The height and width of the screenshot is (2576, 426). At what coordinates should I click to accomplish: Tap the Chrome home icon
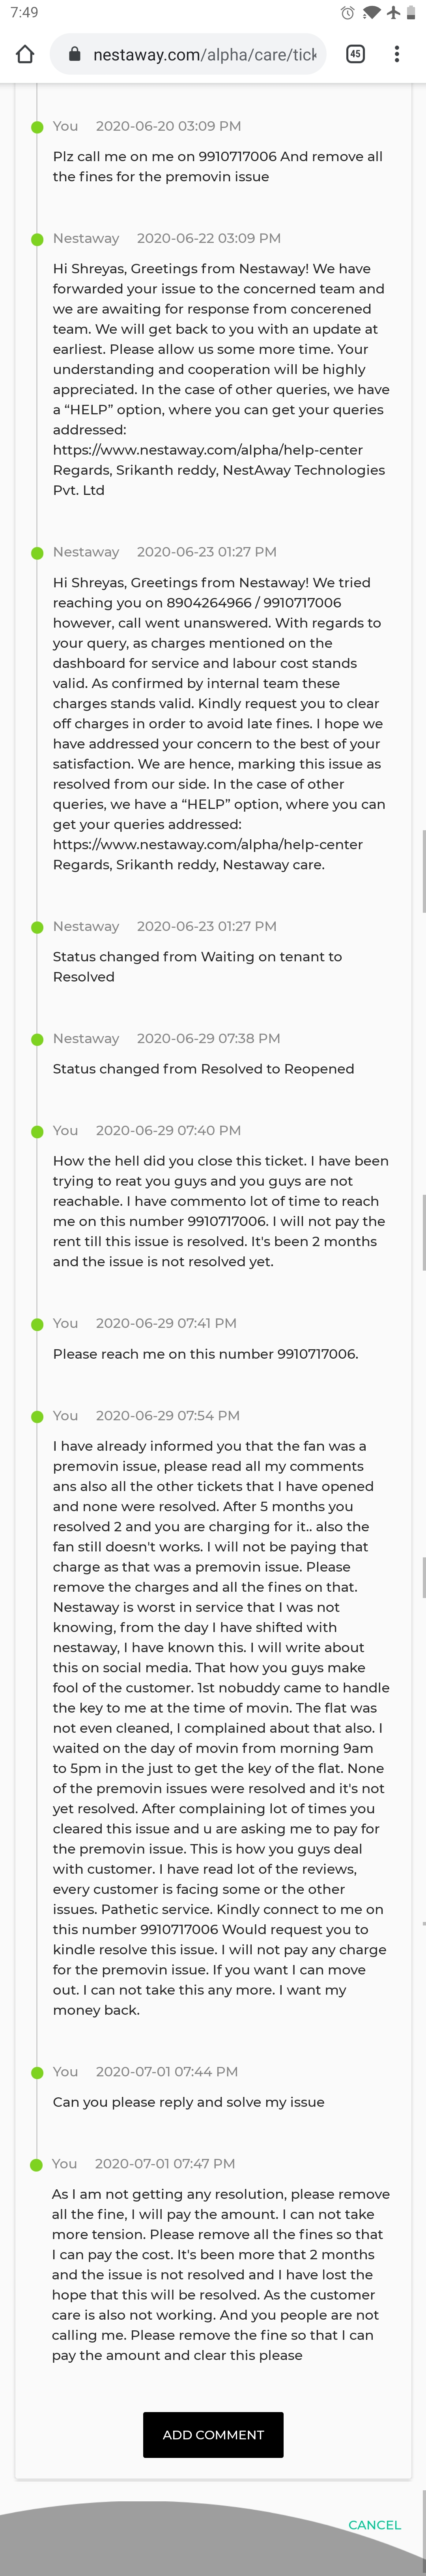pyautogui.click(x=25, y=54)
